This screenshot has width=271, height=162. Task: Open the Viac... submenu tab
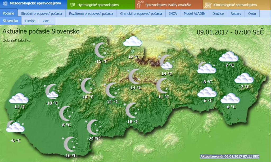(x=47, y=21)
